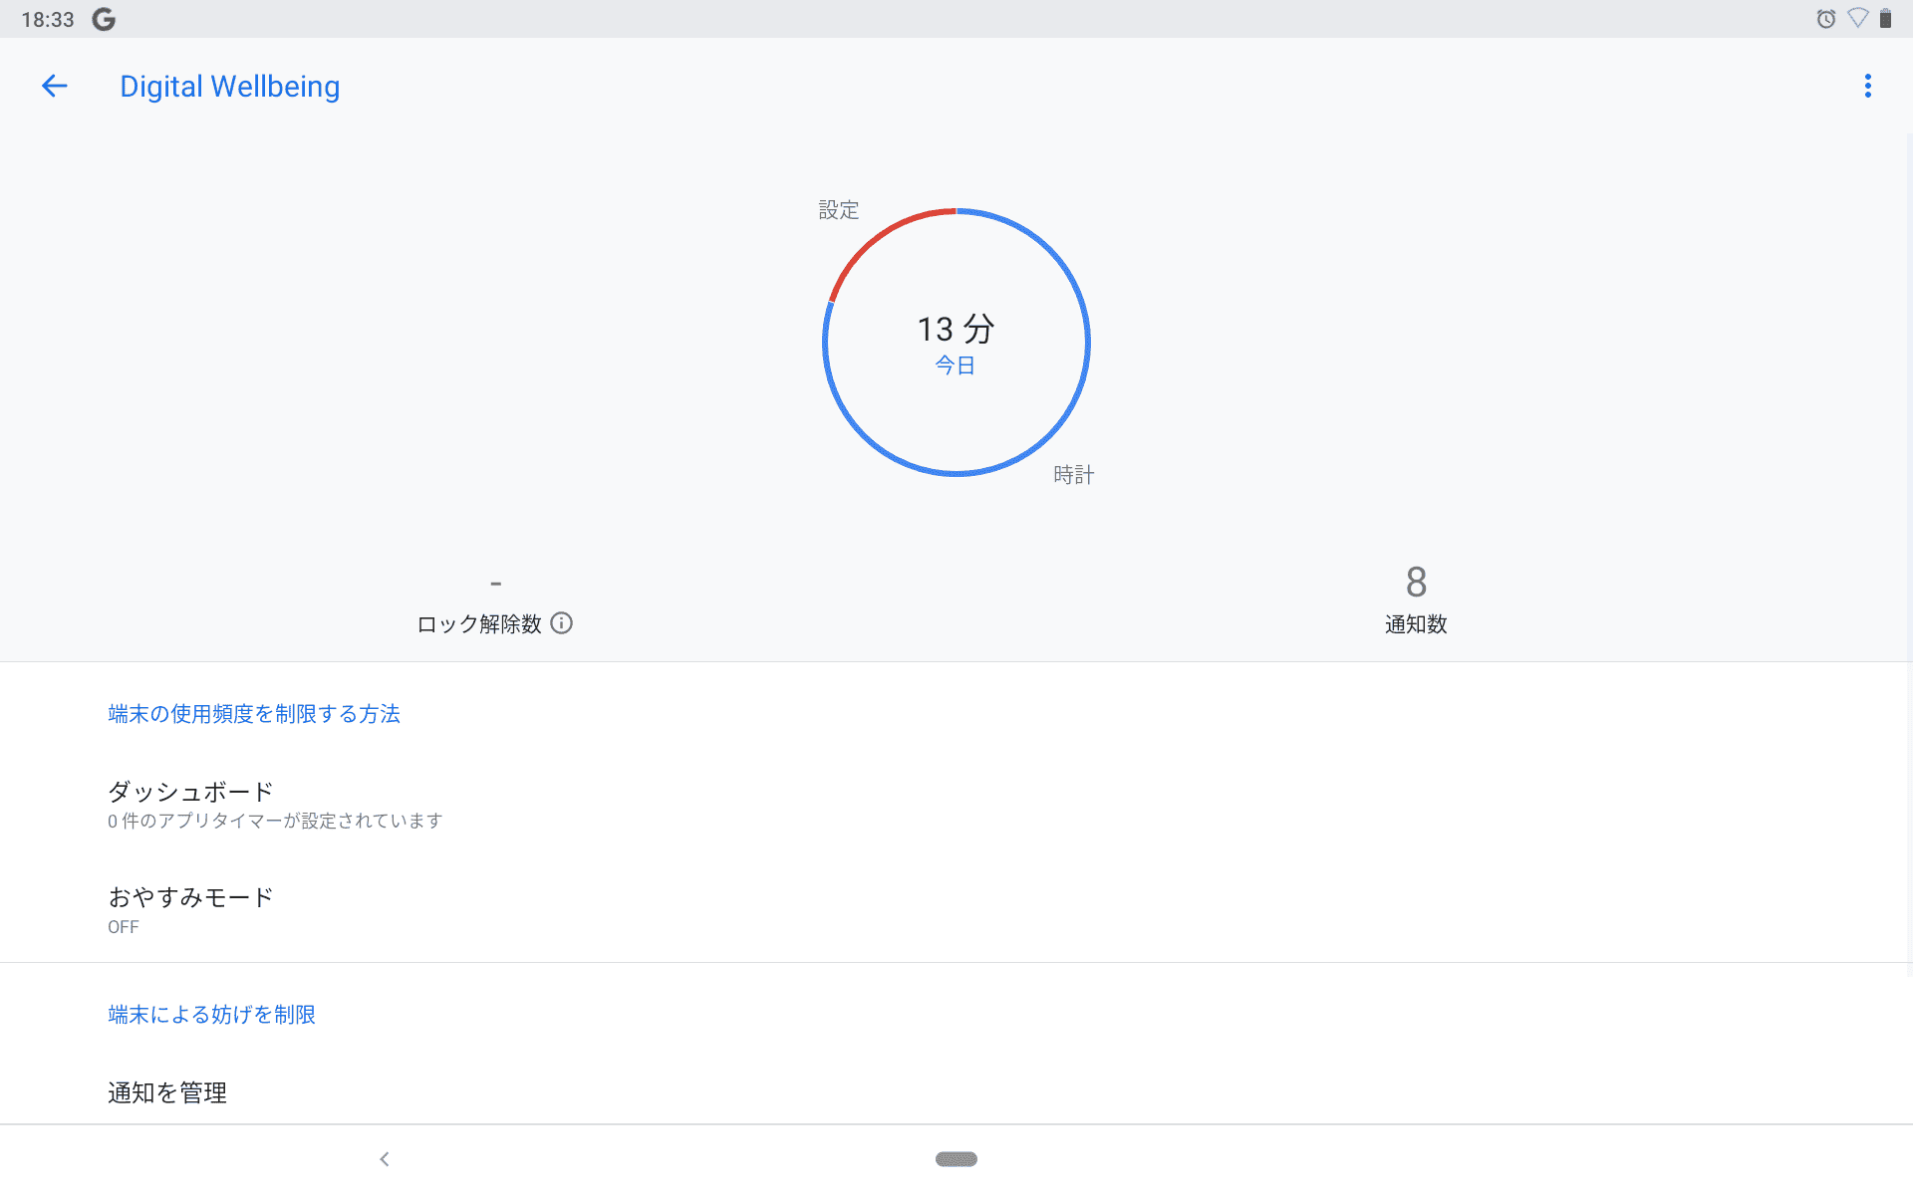Tap the Wi-Fi icon in the status bar
Viewport: 1913px width, 1195px height.
tap(1858, 17)
